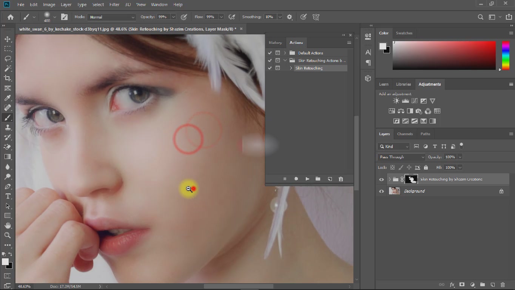Delete layer using trash icon
The width and height of the screenshot is (515, 290).
pos(503,285)
